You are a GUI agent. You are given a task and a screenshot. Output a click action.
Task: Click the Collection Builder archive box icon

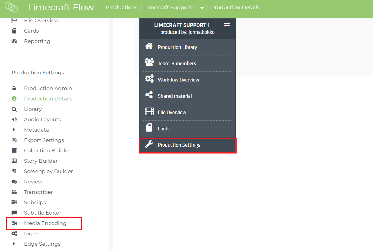pyautogui.click(x=14, y=151)
